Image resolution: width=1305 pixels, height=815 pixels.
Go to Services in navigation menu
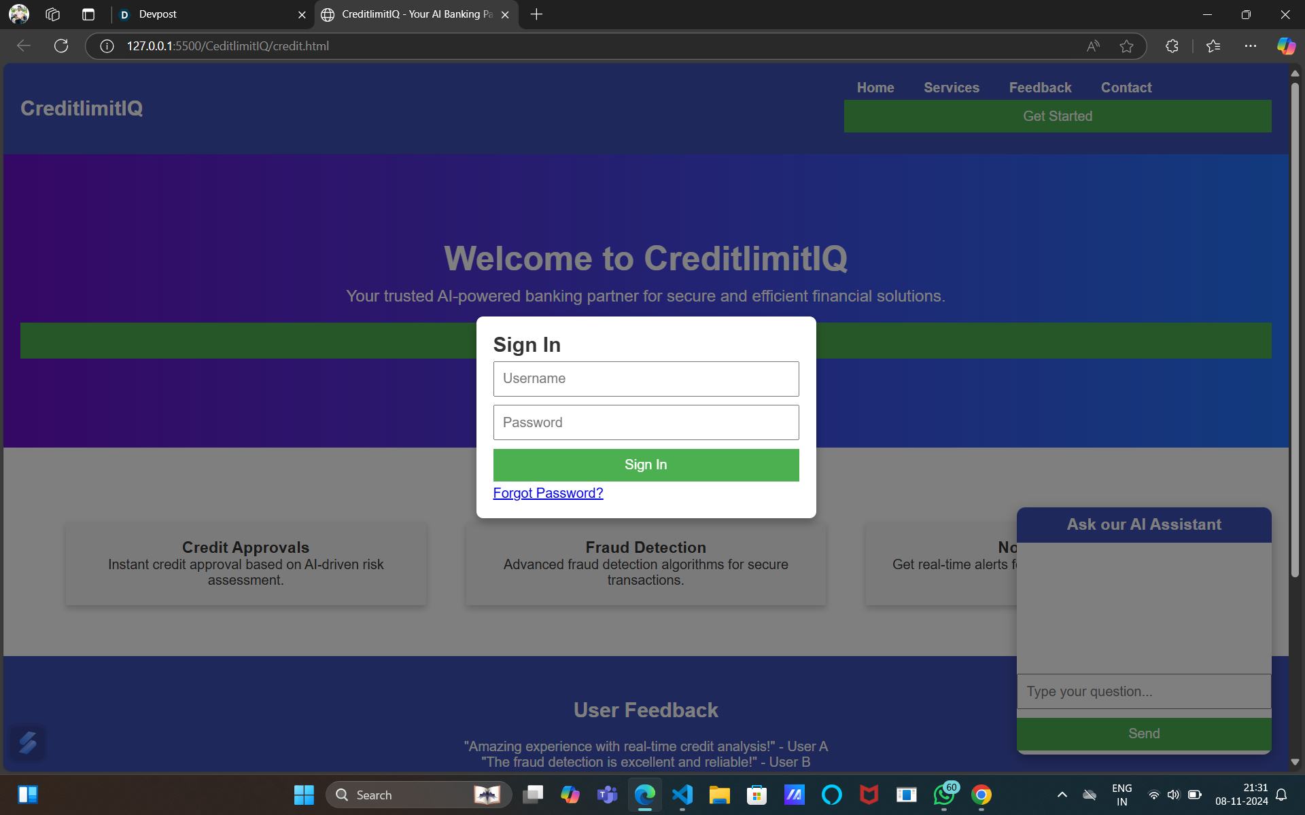pos(951,88)
